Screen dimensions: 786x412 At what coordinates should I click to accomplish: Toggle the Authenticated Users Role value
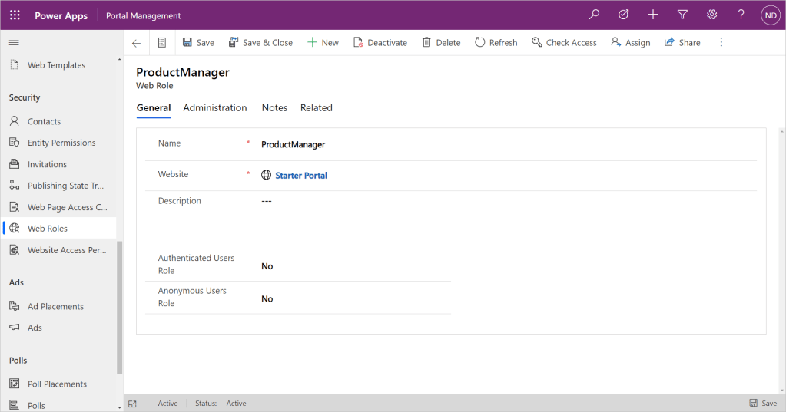267,266
